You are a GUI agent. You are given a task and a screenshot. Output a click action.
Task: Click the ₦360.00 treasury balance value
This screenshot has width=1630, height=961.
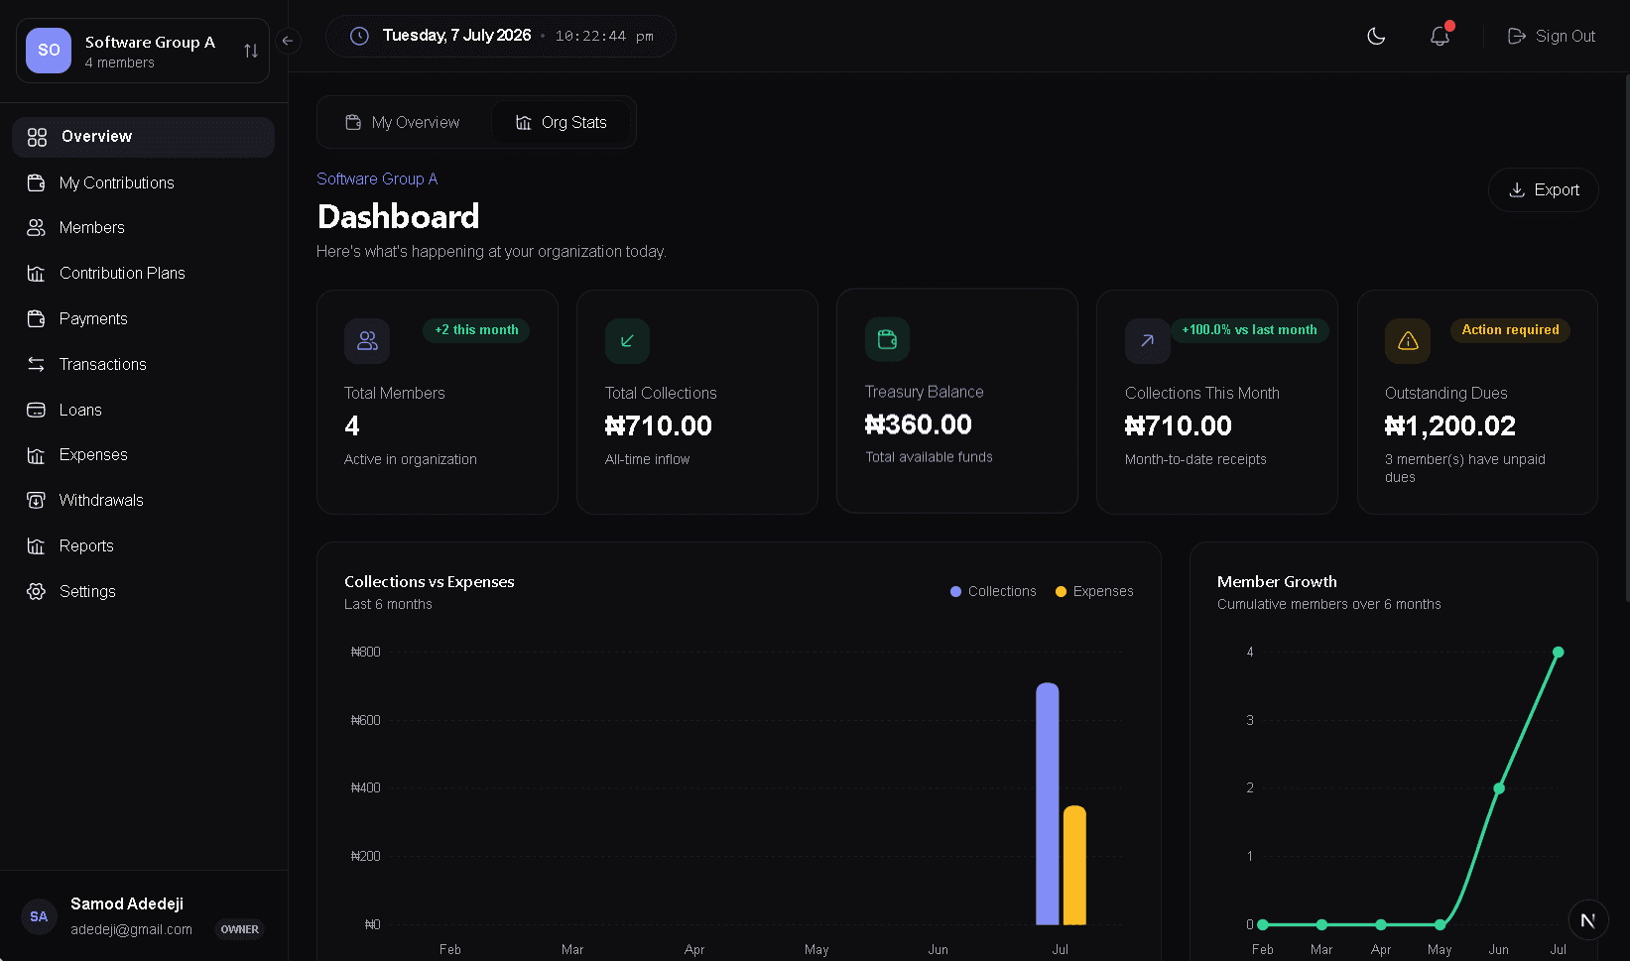(919, 424)
